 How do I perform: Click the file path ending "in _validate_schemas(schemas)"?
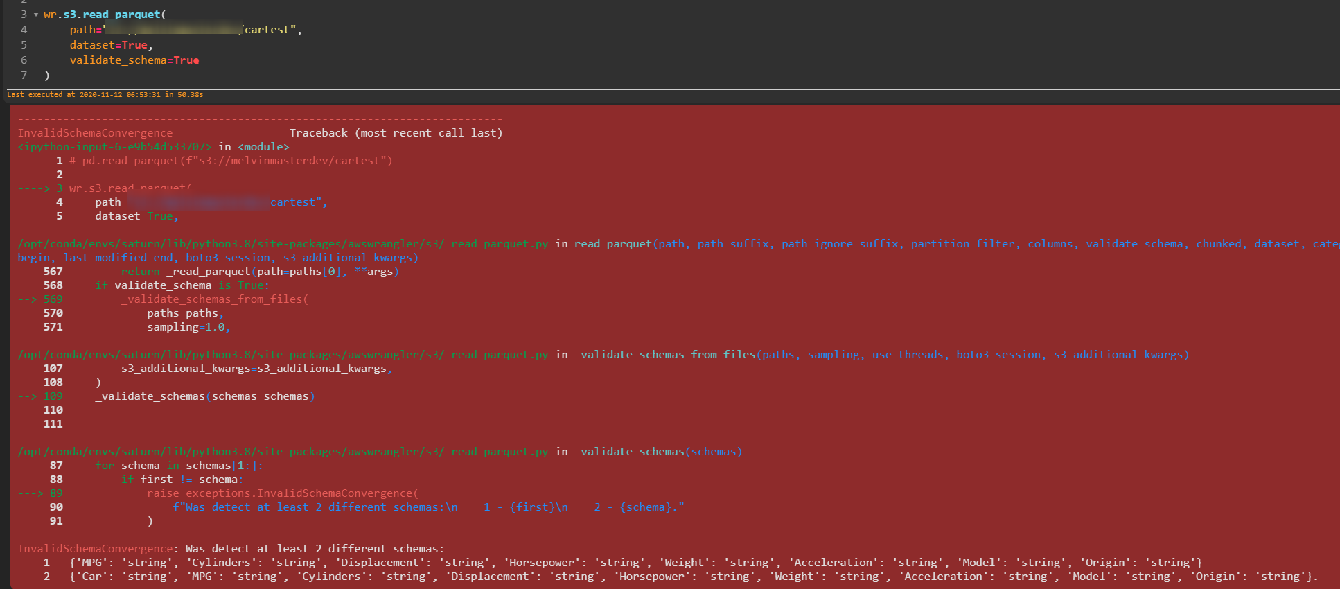[x=380, y=452]
